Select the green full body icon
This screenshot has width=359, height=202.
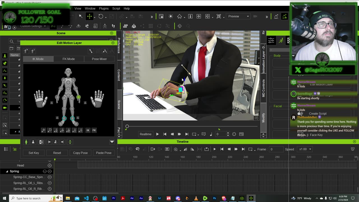[x=26, y=142]
